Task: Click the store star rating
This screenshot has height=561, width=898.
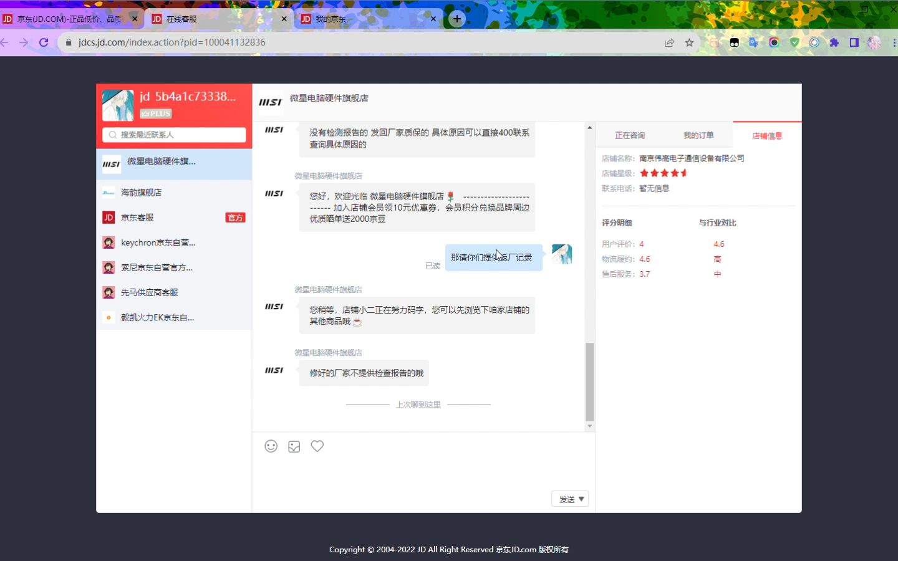Action: coord(664,173)
